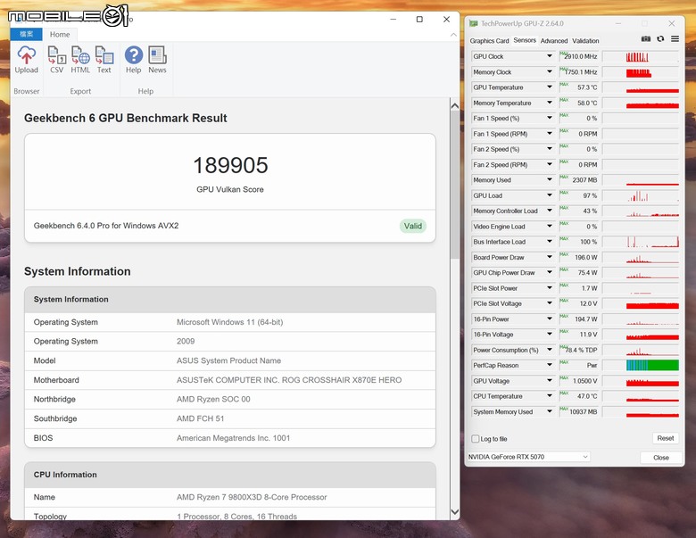Export results as CSV
Viewport: 696px width, 538px height.
click(x=57, y=60)
